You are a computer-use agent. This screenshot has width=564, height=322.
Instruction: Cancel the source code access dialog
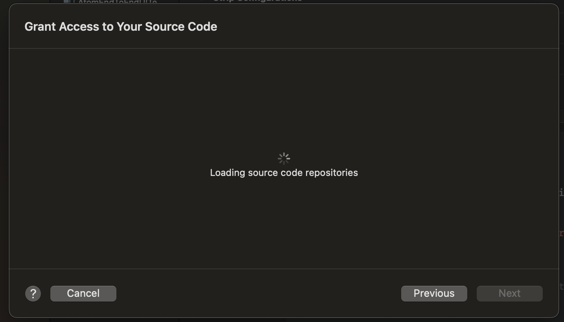[83, 294]
